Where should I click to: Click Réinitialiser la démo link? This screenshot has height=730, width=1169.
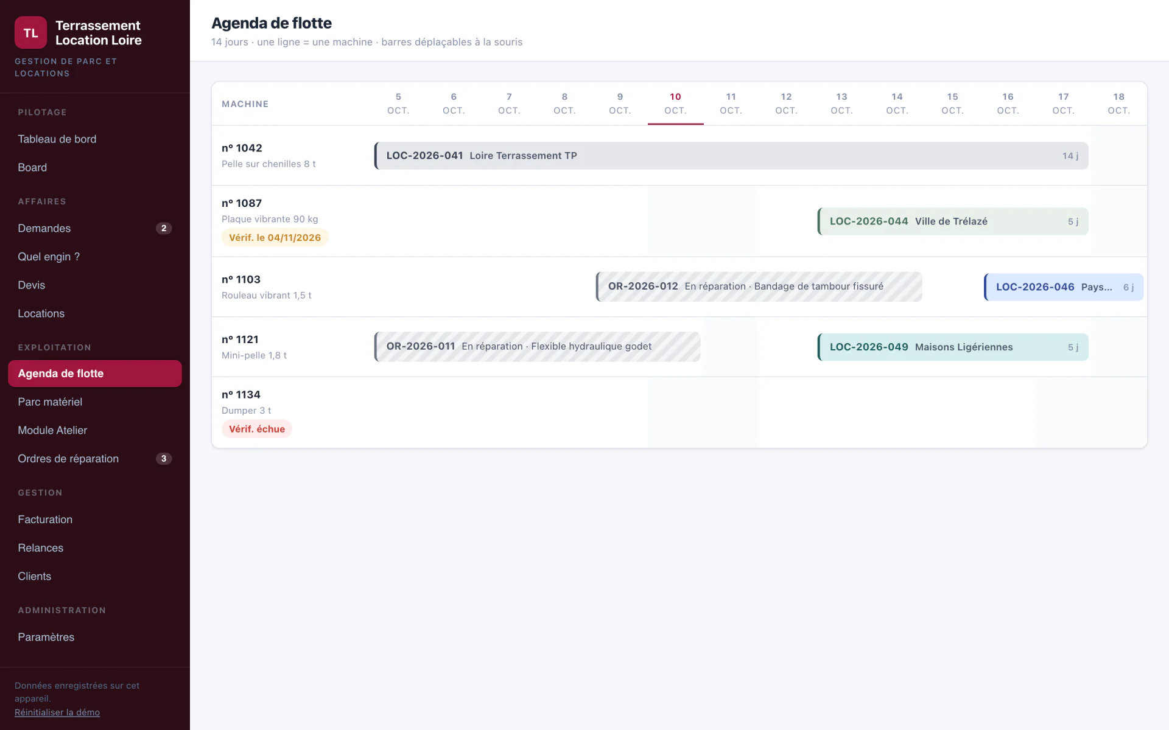click(x=57, y=712)
